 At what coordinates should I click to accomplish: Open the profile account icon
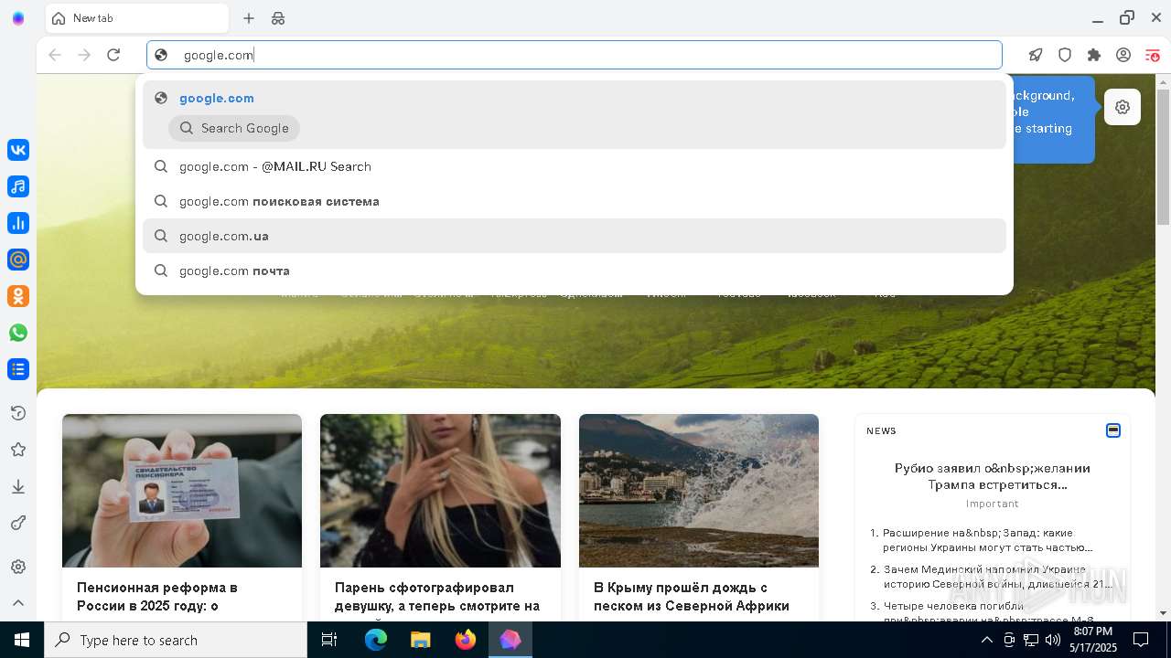[1123, 55]
